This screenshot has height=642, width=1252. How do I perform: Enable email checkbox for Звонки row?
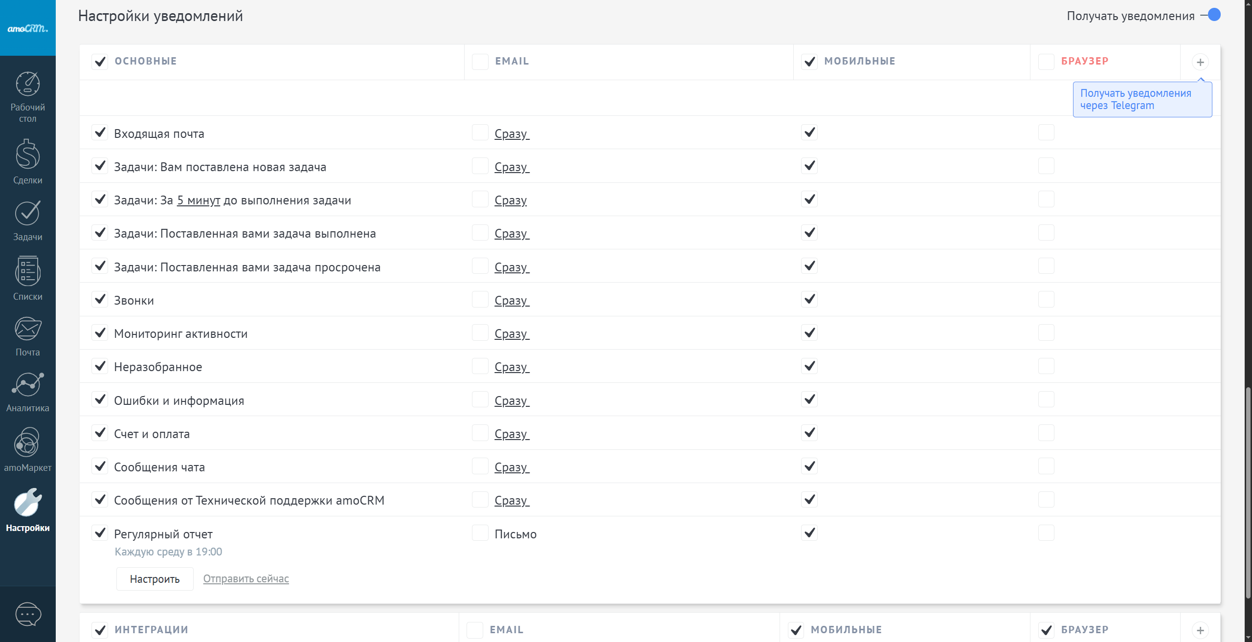(480, 299)
